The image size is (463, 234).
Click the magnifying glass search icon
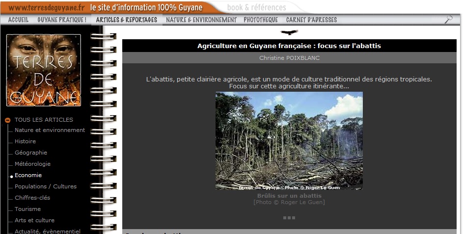[x=449, y=20]
